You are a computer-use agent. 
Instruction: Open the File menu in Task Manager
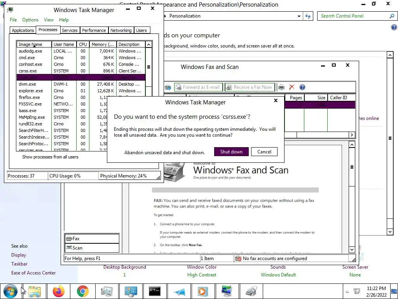click(x=13, y=20)
